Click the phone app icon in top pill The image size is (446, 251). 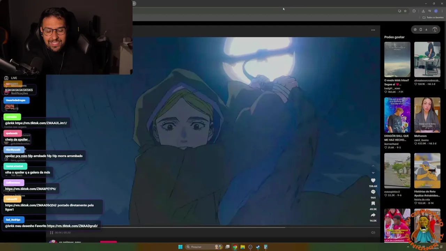(421, 30)
